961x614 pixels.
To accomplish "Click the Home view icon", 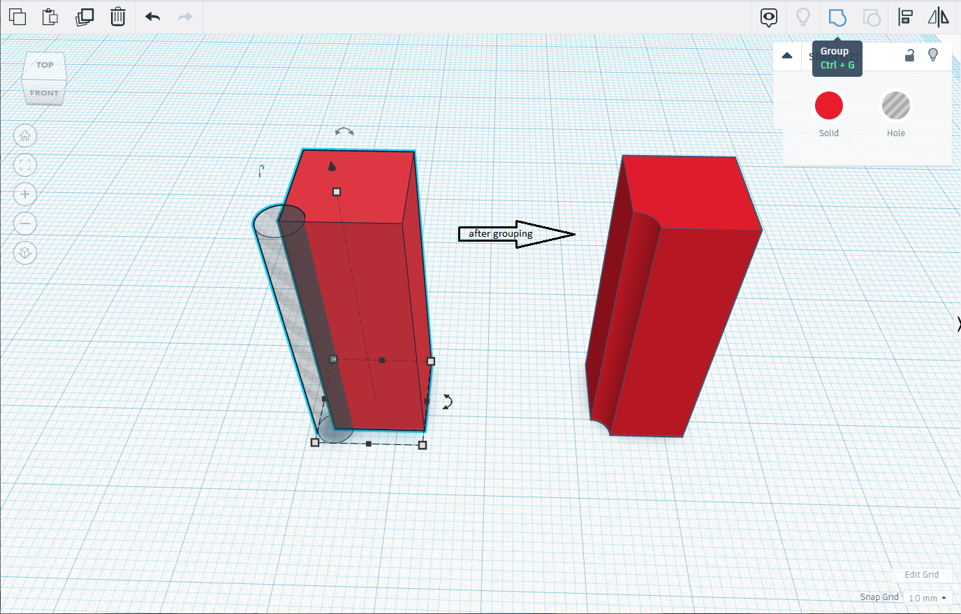I will click(25, 136).
